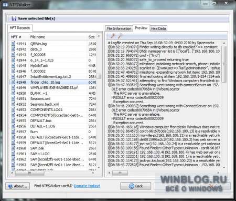Select the MpIdleTask file name

pos(39,66)
